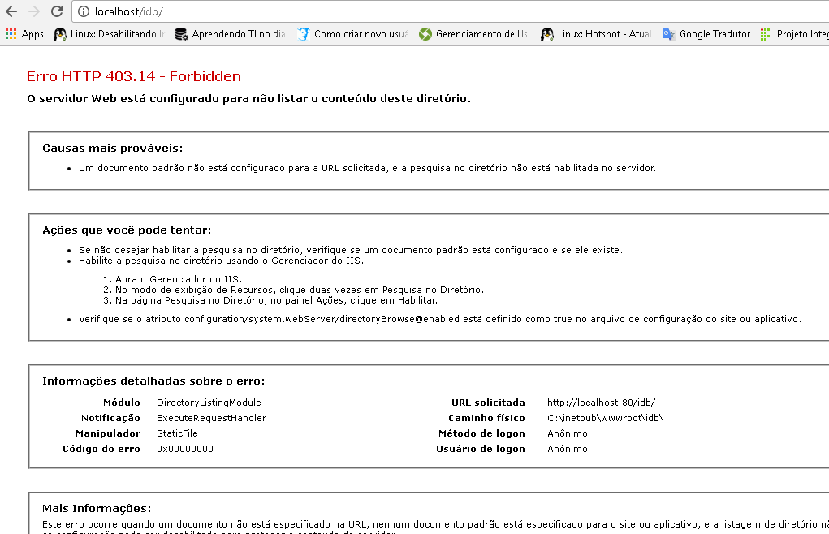This screenshot has height=534, width=829.
Task: Click the 'Notificação' label
Action: 110,418
